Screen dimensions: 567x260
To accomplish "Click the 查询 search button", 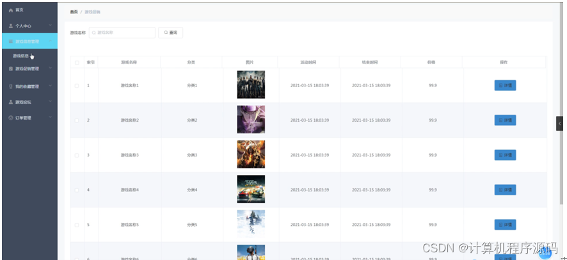I will (171, 33).
